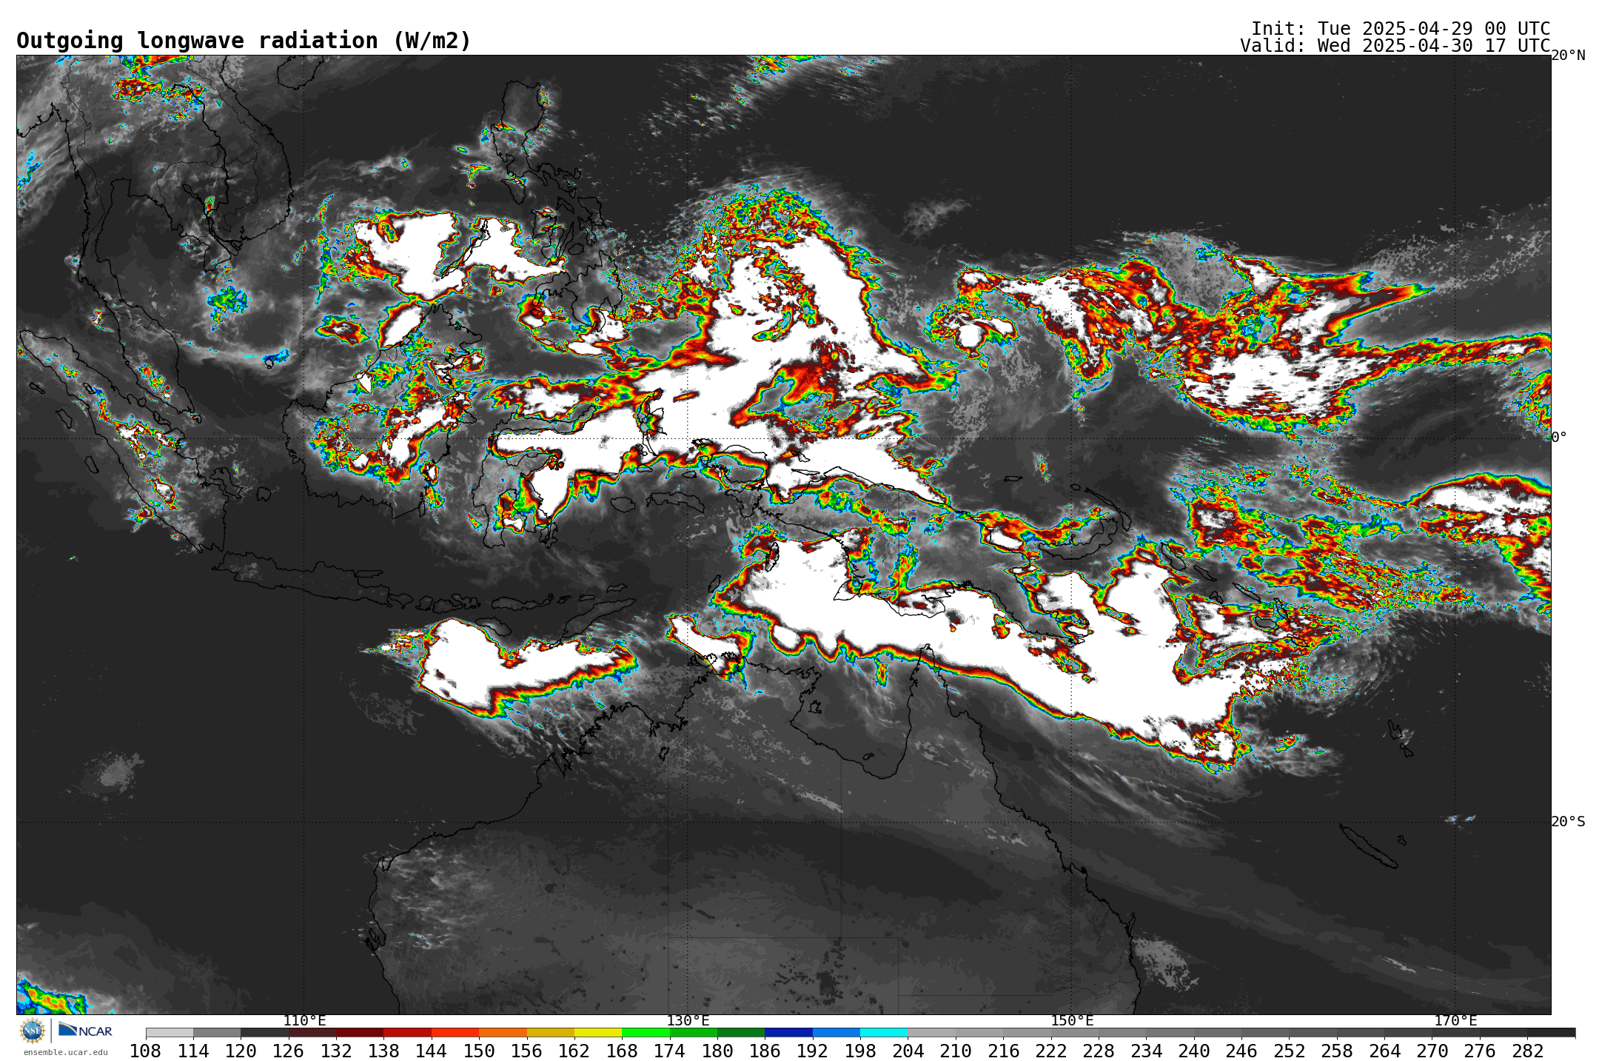Click the colorbar value 174
Screen dimensions: 1599x1061
[x=669, y=1051]
